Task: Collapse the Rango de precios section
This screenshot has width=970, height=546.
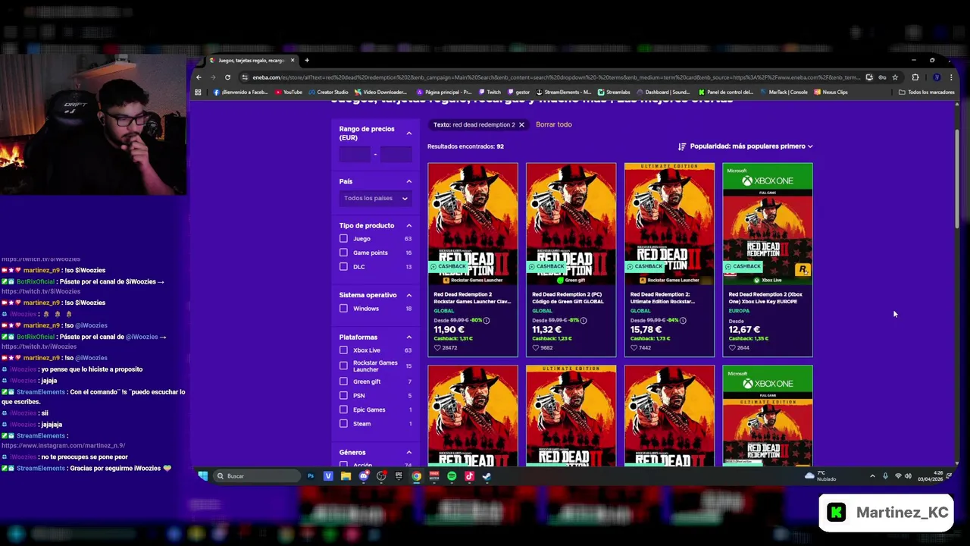Action: [409, 133]
